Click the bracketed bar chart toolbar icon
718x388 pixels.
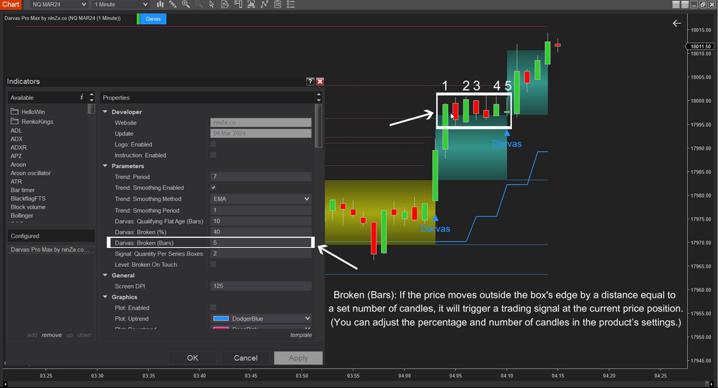click(x=251, y=4)
